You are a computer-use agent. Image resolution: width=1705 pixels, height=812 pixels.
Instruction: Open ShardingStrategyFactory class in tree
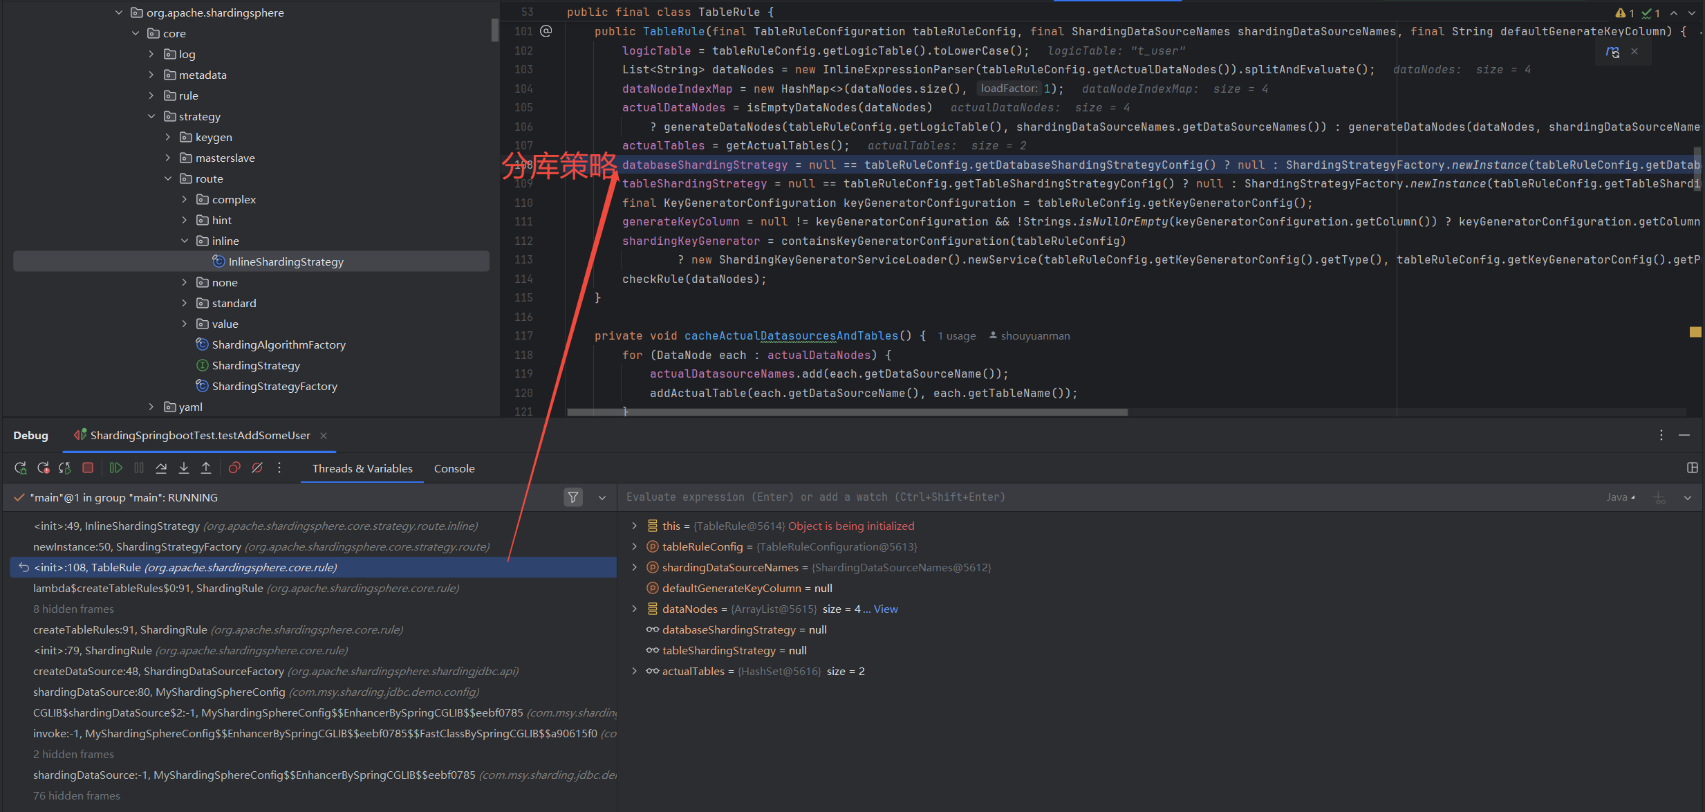click(274, 386)
